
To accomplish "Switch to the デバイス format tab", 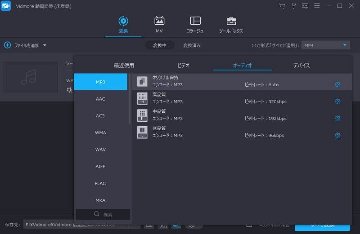I will click(301, 66).
